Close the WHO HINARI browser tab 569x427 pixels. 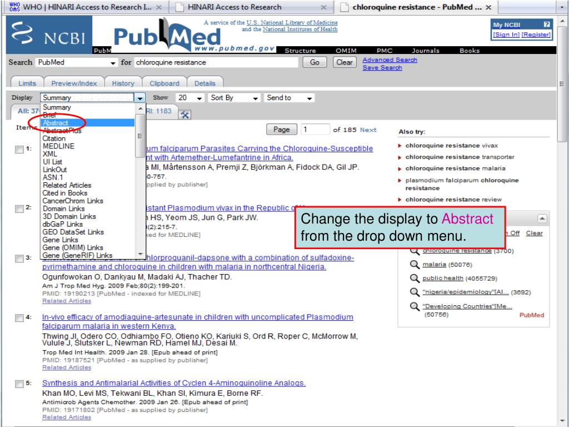coord(159,7)
